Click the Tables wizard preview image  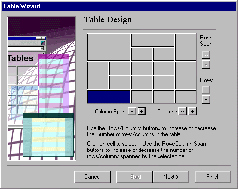point(41,89)
